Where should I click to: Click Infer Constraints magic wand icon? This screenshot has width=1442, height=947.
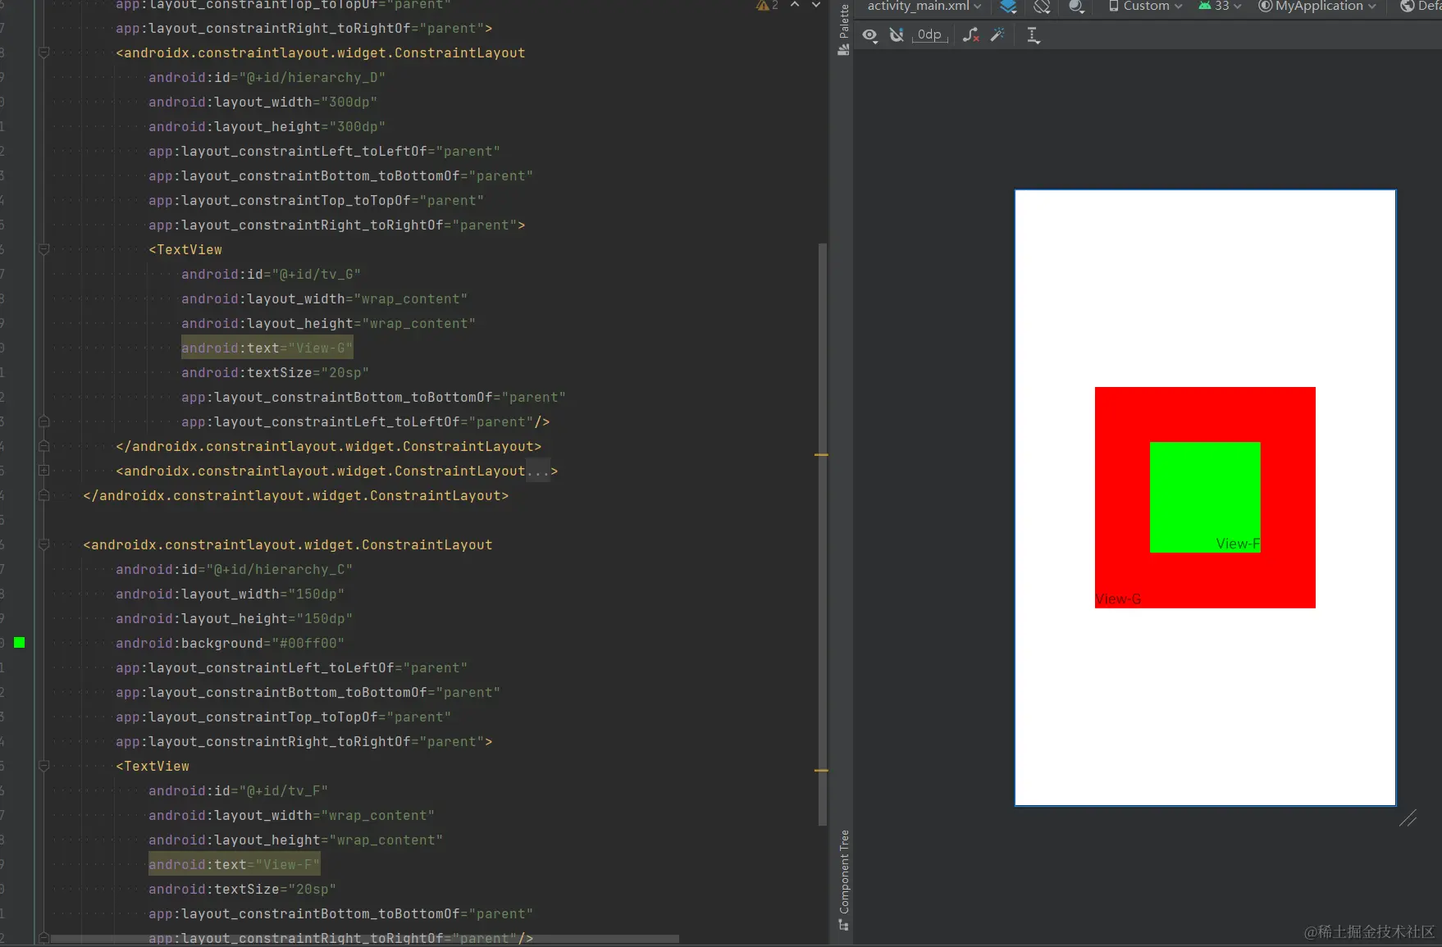(x=997, y=35)
